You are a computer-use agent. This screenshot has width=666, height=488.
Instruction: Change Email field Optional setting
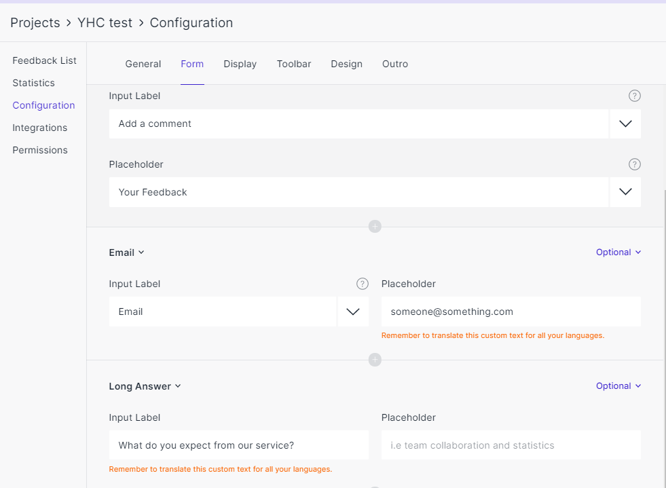tap(618, 252)
